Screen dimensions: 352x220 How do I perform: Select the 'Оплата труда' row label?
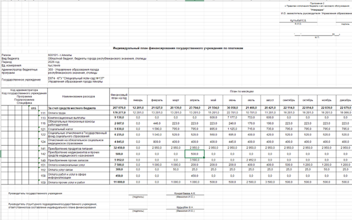coord(78,113)
